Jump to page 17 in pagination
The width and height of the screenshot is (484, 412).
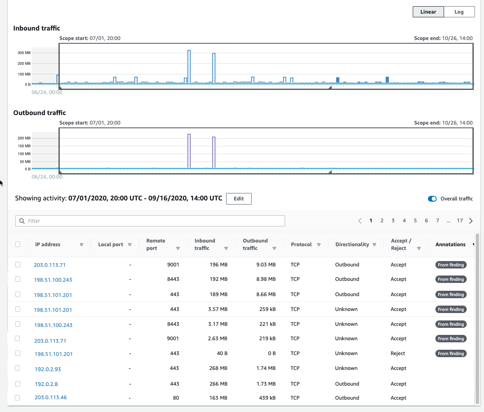tap(460, 221)
